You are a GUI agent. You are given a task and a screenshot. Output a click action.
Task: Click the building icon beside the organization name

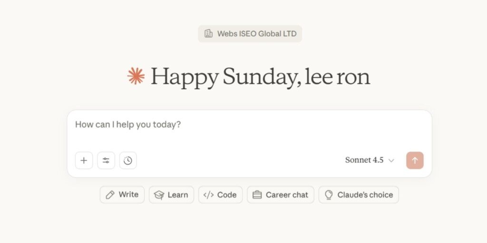click(208, 34)
